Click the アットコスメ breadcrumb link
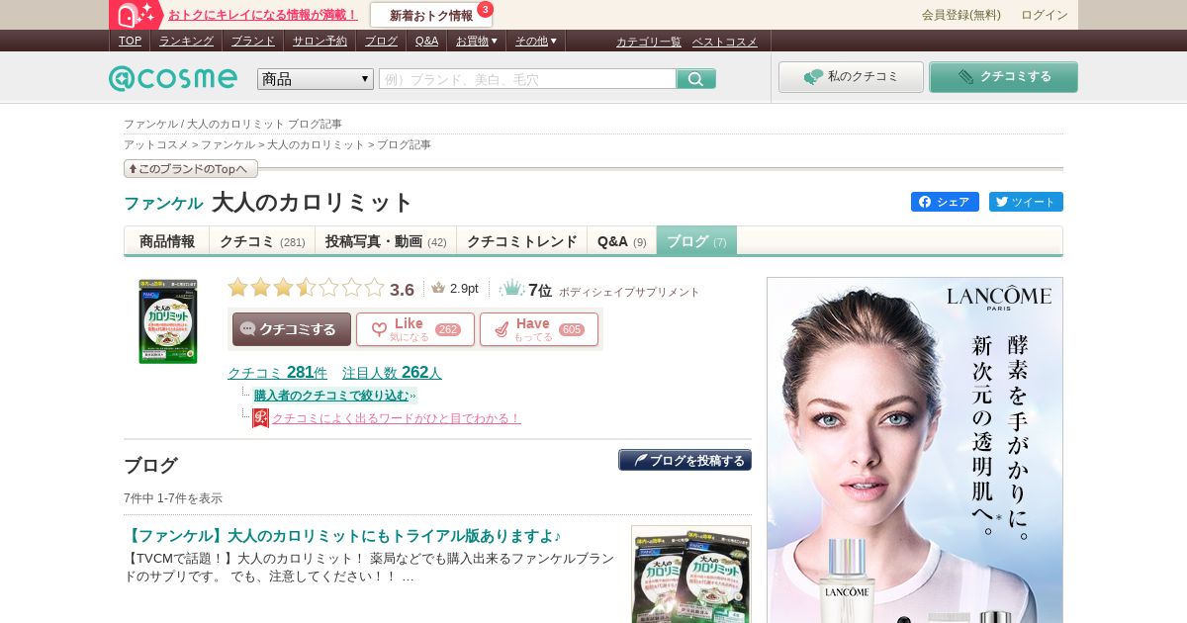 coord(155,144)
